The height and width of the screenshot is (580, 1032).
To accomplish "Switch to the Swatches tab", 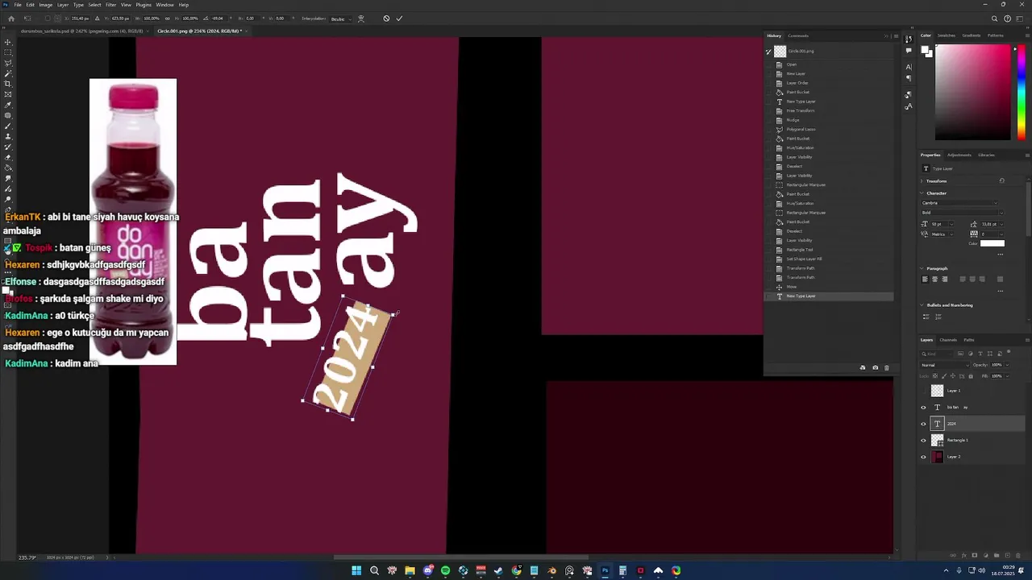I will coord(947,35).
